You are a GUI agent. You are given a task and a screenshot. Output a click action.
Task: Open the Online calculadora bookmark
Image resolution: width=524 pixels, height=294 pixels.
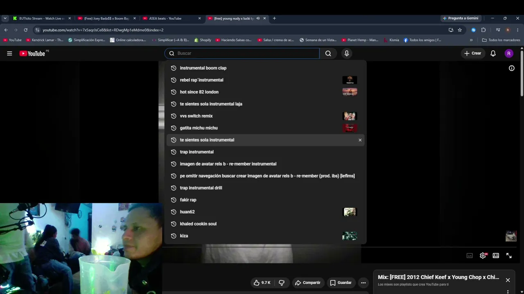(128, 40)
